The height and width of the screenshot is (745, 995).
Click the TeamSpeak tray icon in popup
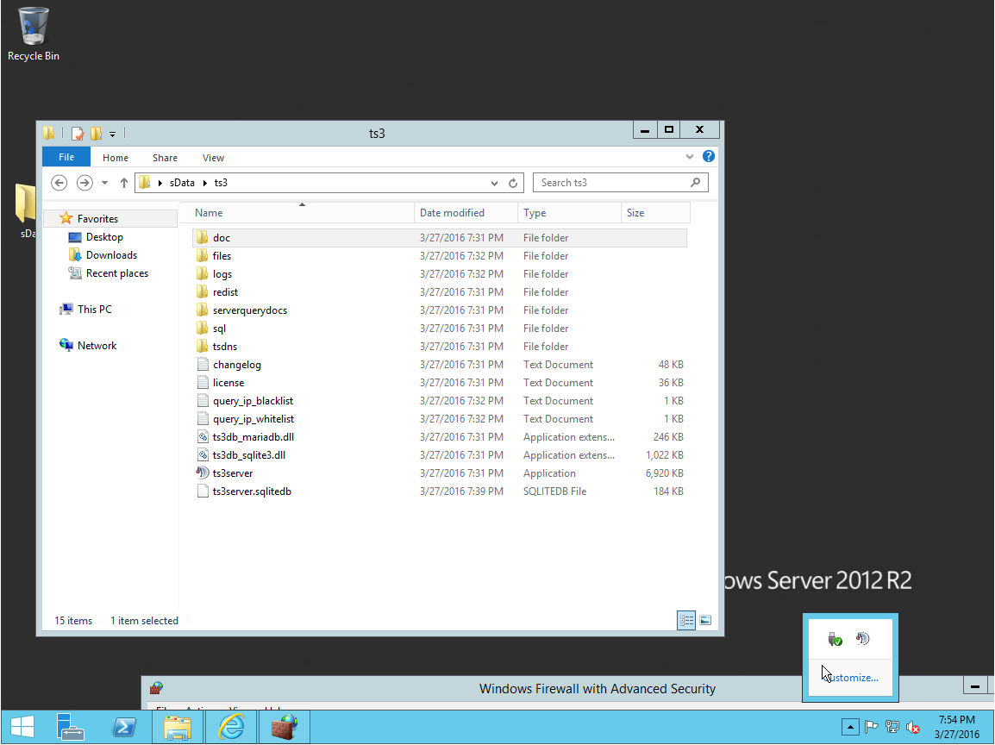[x=863, y=639]
